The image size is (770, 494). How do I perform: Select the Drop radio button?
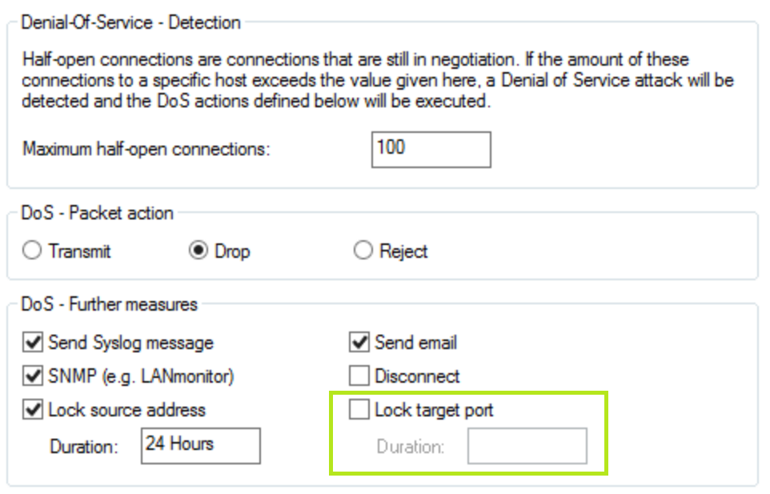[197, 251]
